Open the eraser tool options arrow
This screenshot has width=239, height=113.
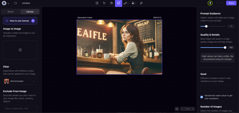point(136,3)
